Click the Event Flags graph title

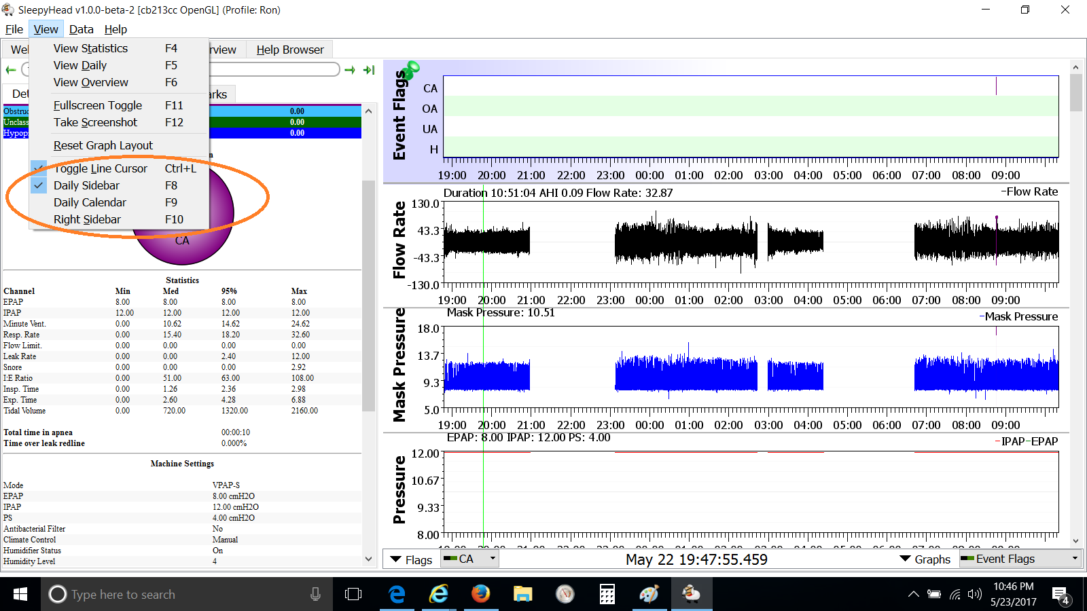[399, 115]
